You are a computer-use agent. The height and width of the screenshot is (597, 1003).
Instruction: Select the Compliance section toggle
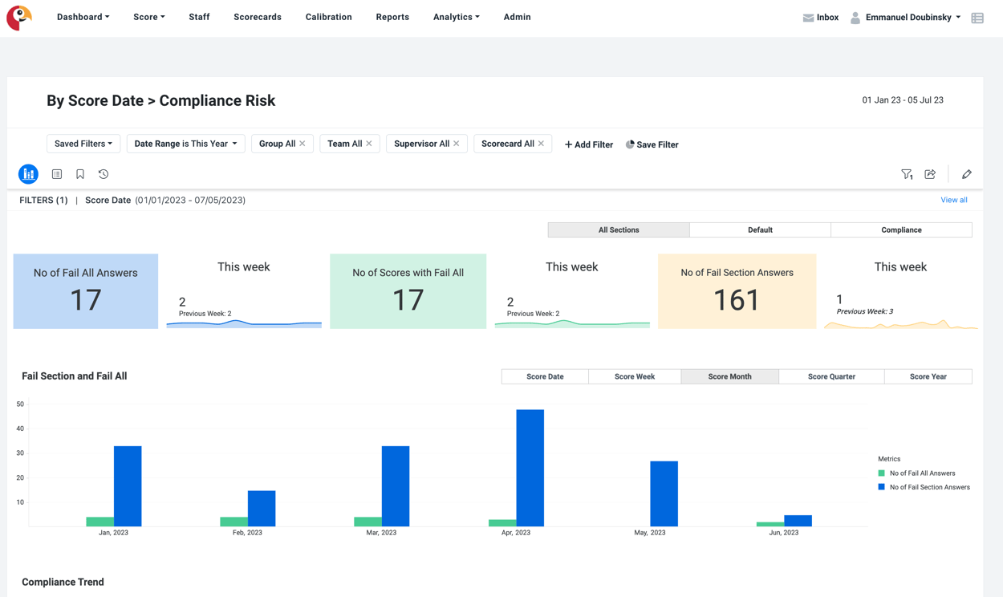click(x=901, y=230)
